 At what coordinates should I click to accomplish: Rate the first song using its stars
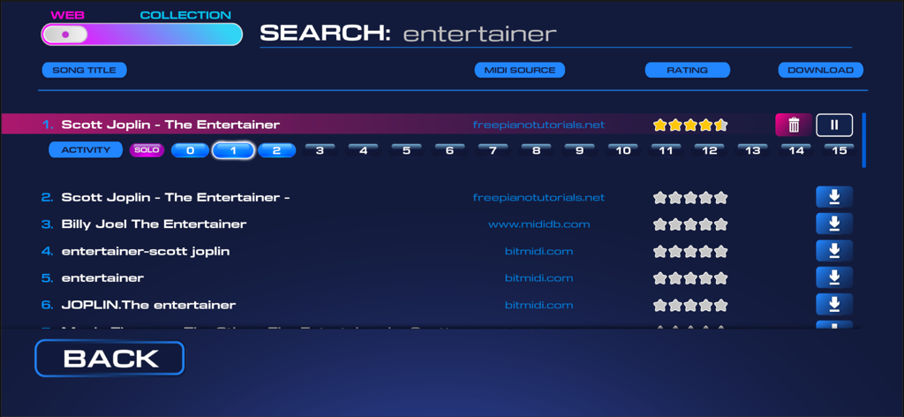(690, 125)
